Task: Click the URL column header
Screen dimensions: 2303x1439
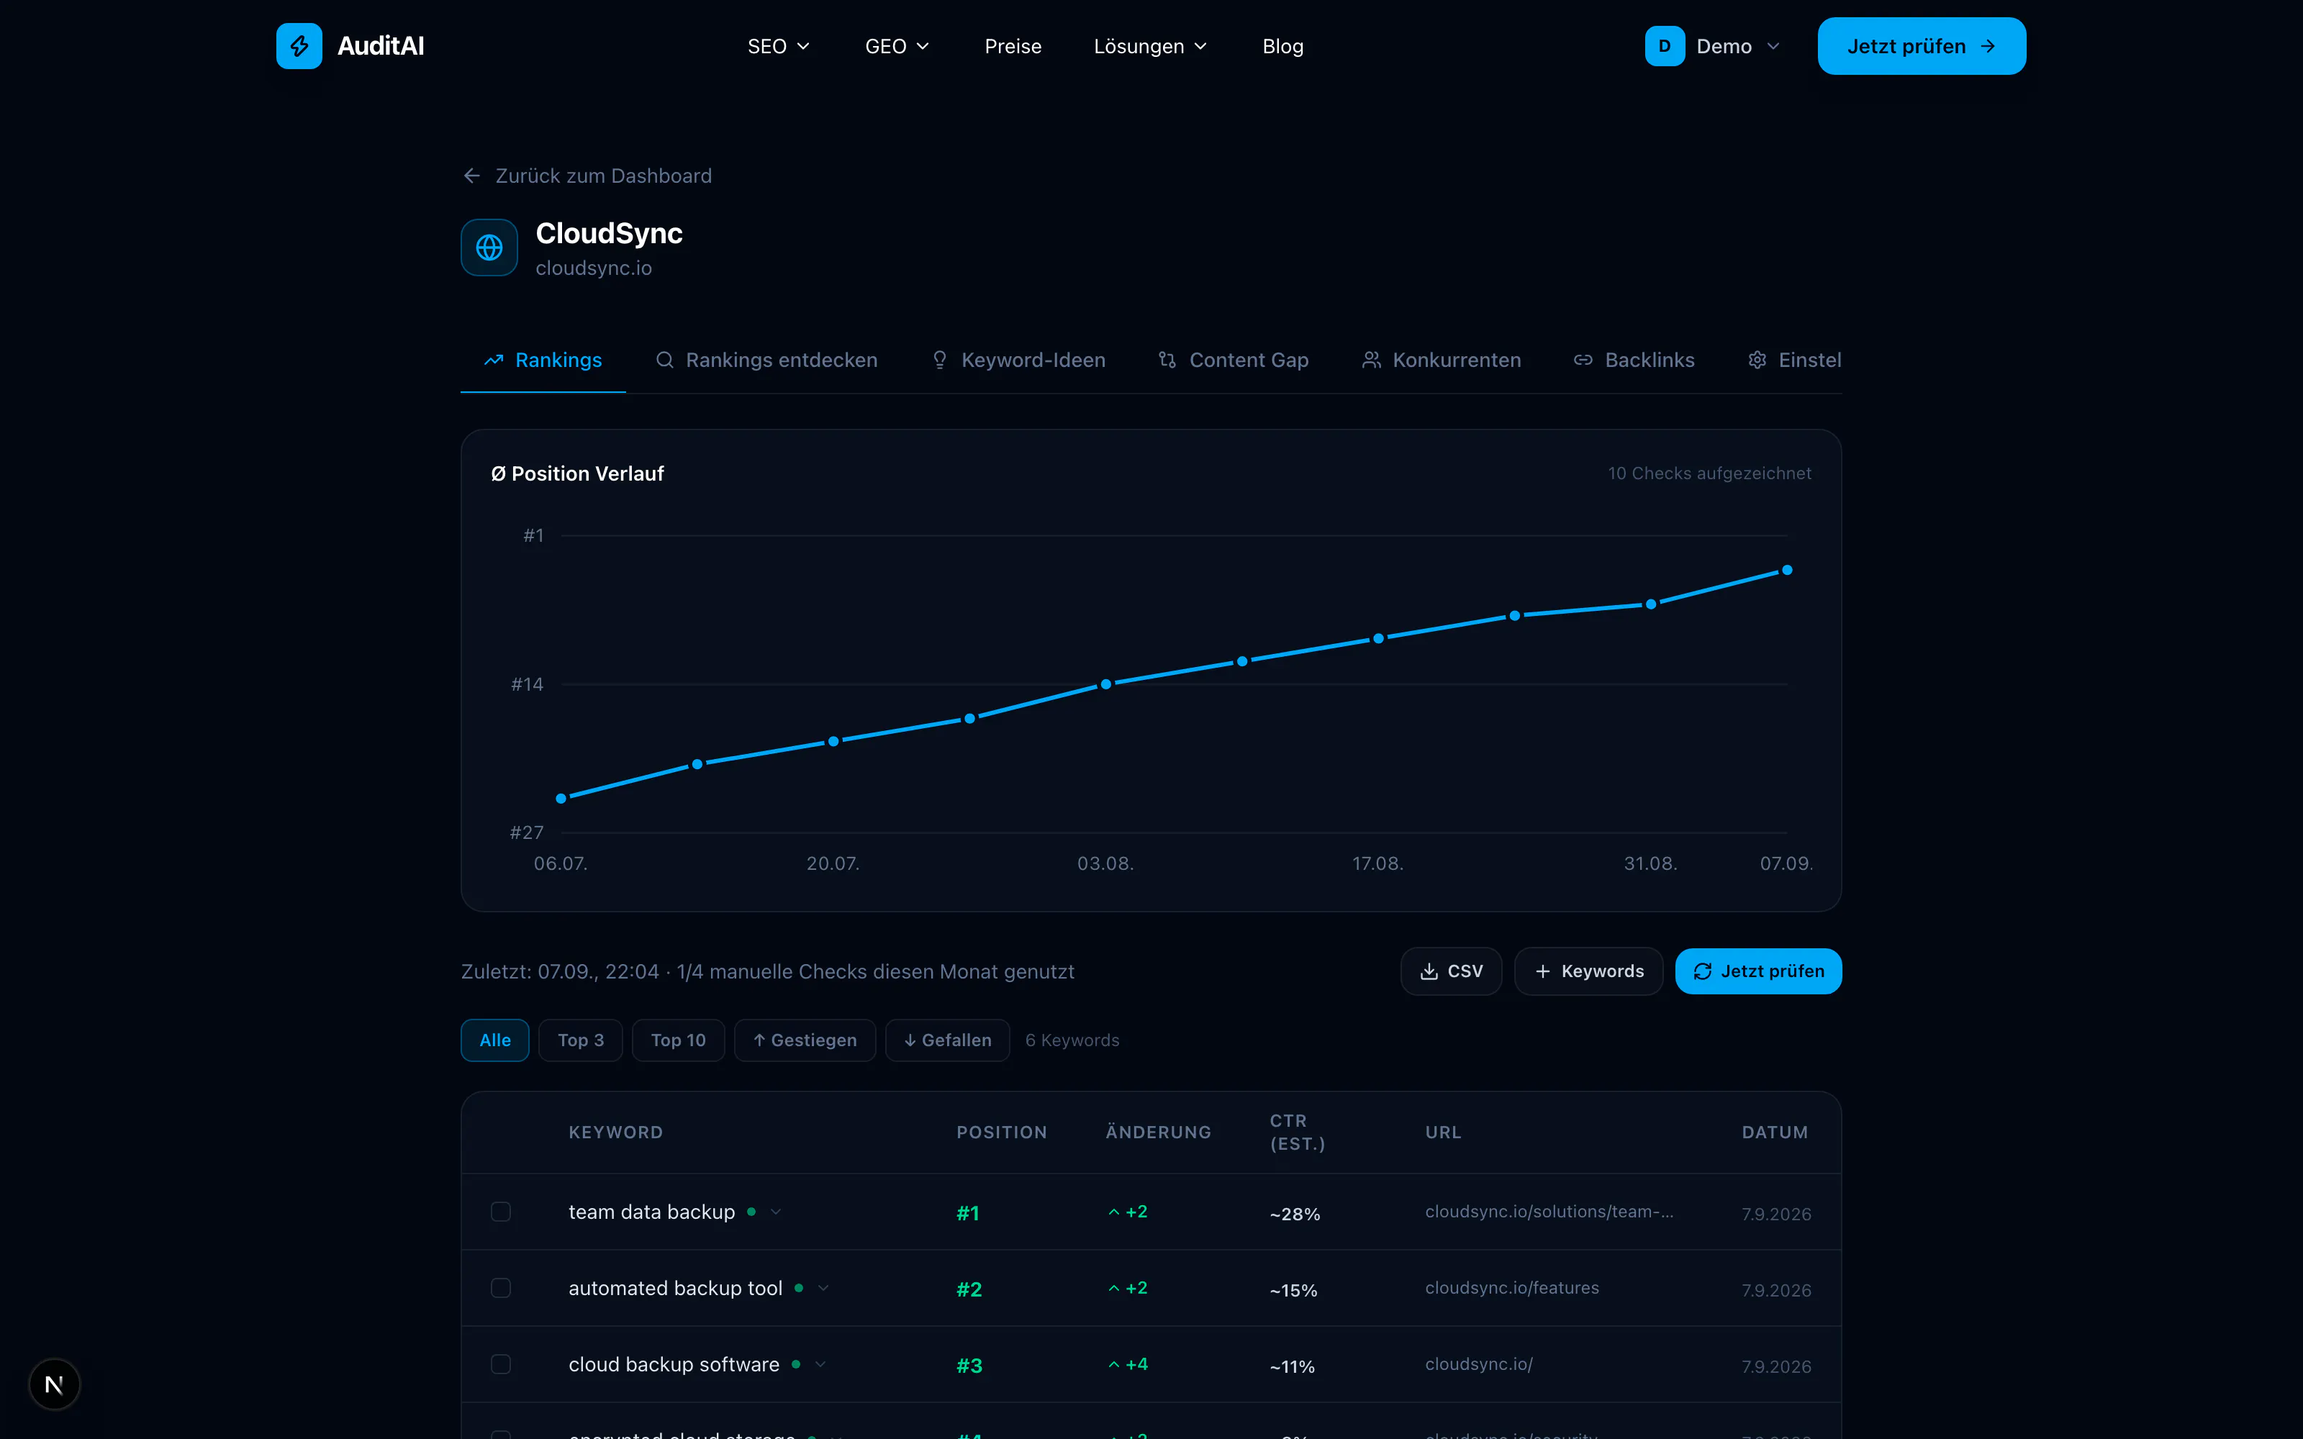Action: [x=1443, y=1132]
